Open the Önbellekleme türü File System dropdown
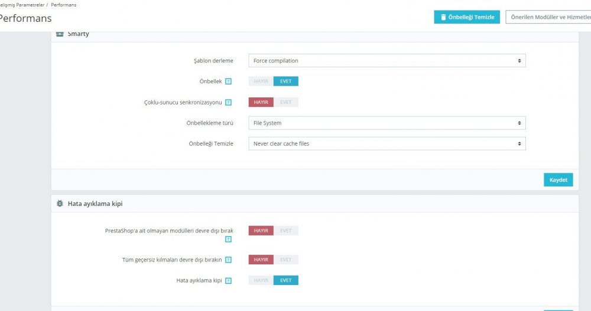This screenshot has height=311, width=591. tap(387, 123)
